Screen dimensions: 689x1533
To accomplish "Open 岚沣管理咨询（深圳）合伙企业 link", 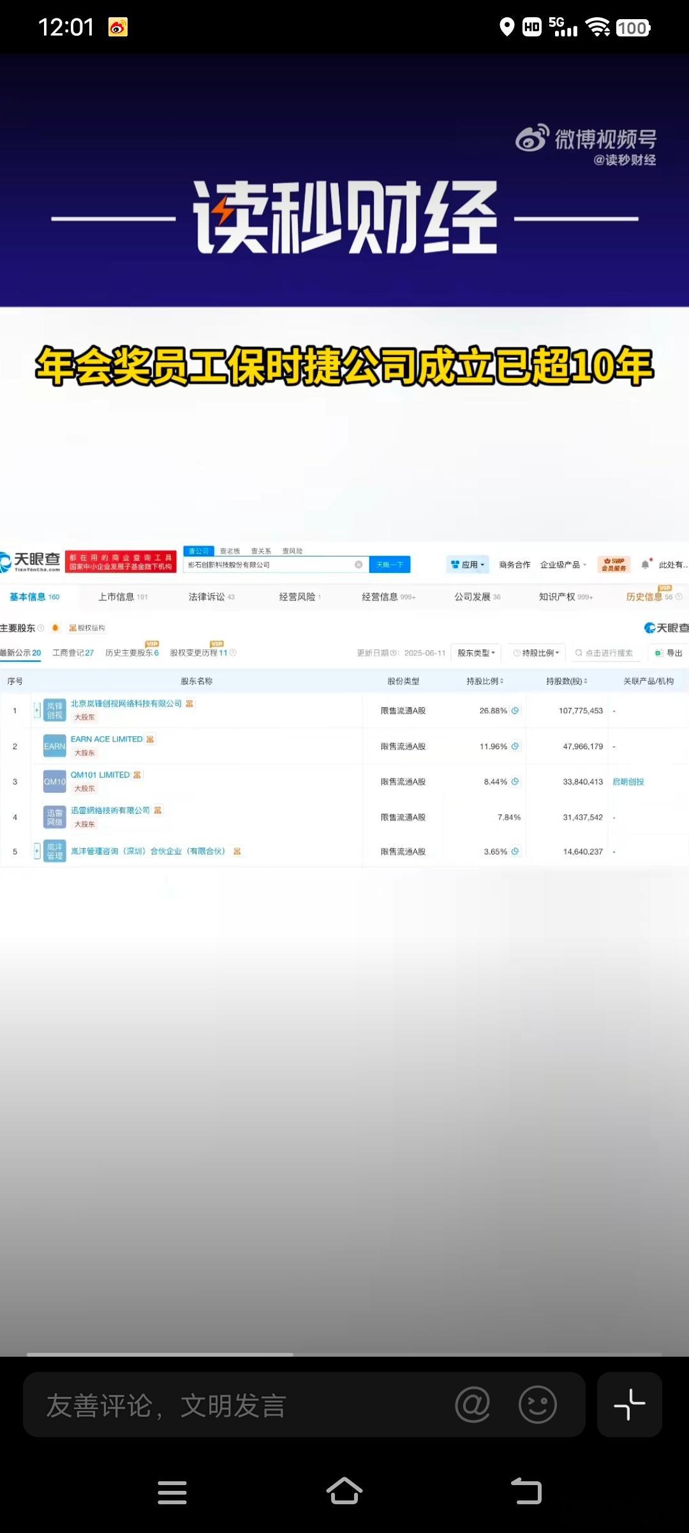I will click(x=148, y=851).
